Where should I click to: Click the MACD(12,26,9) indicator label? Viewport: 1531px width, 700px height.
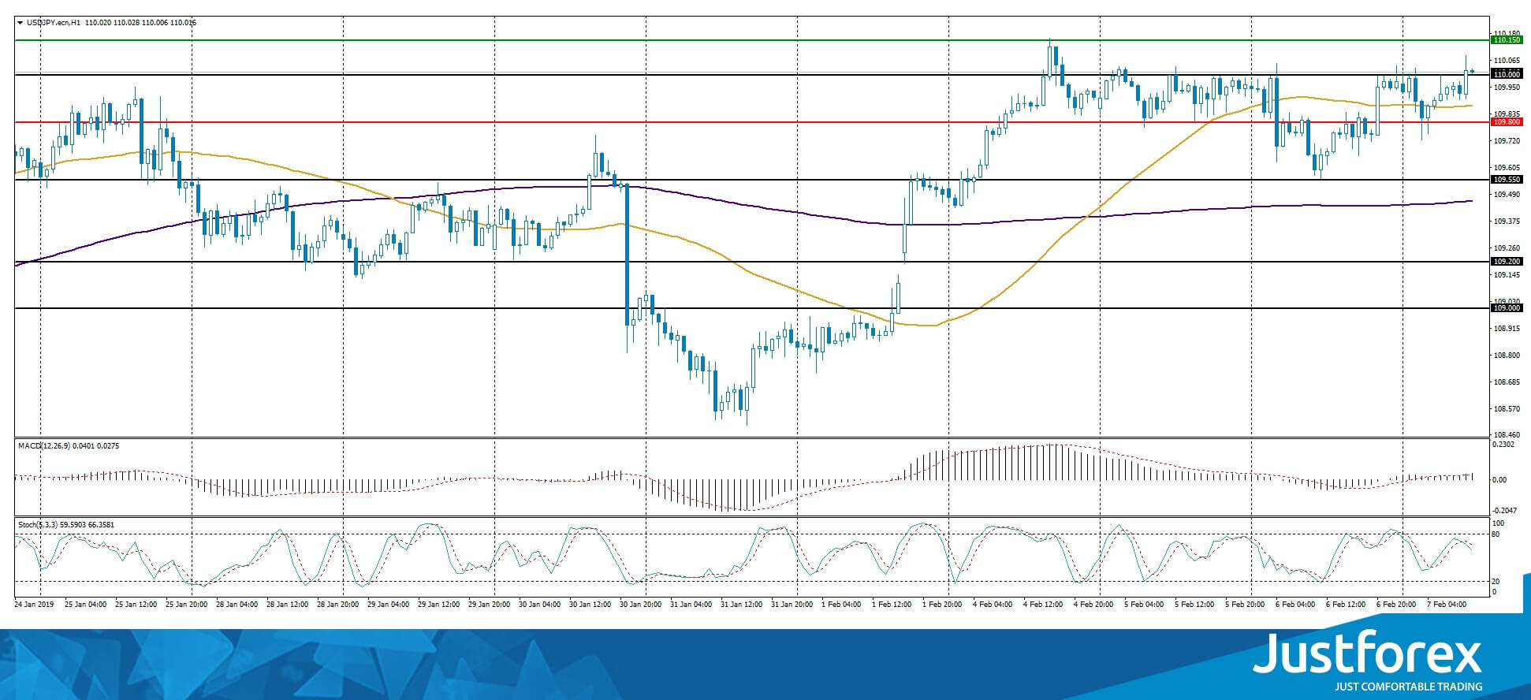(x=45, y=446)
